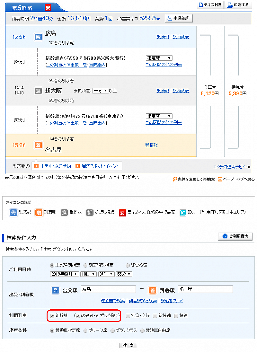Click the 印刷する print button
This screenshot has height=352, width=257.
[238, 5]
